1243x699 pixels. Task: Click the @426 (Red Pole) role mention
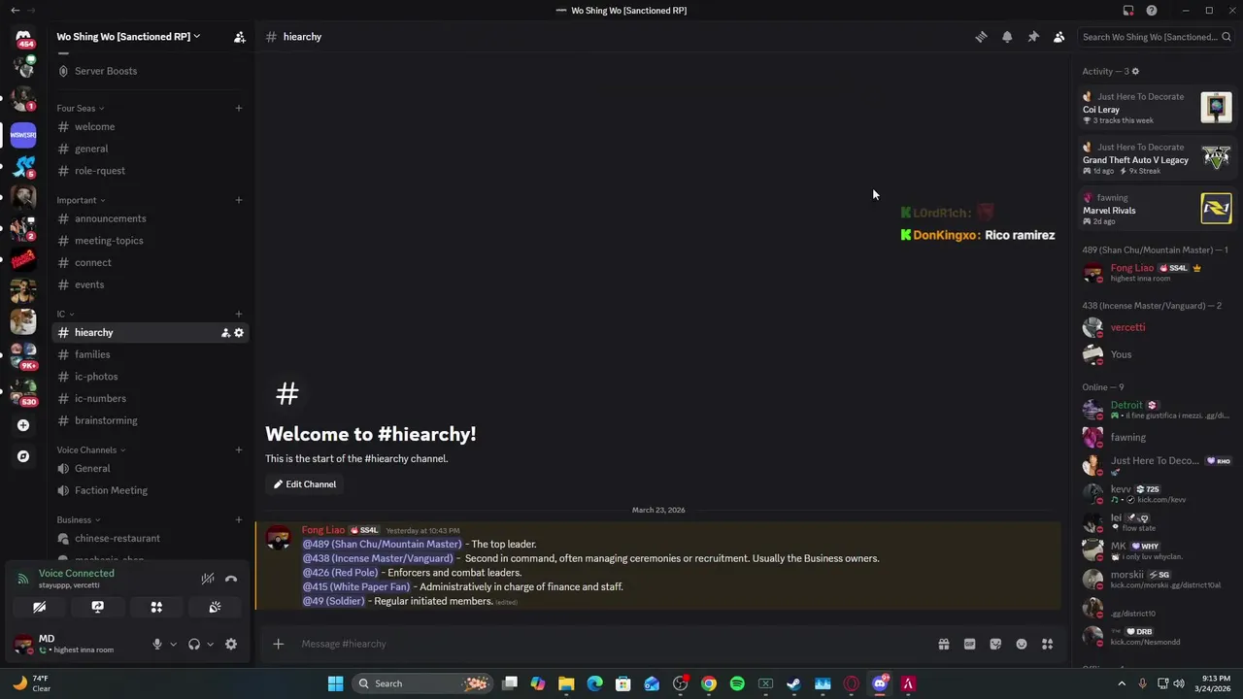[341, 573]
